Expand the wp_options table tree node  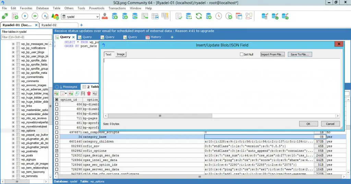[13, 131]
